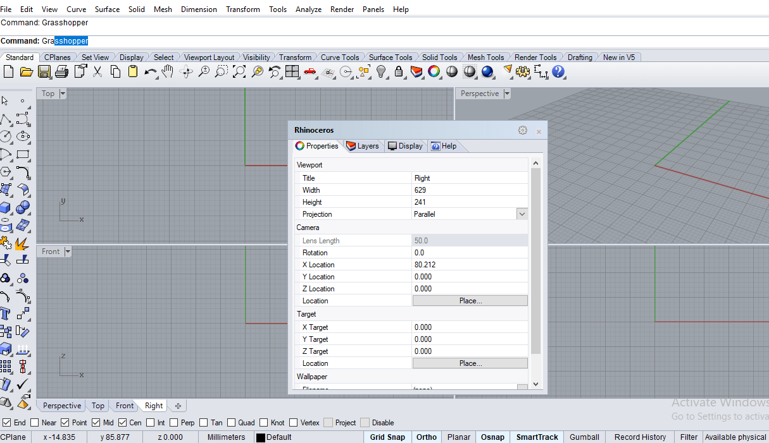Viewport: 769px width, 443px height.
Task: Click the X Location value field
Action: 470,265
